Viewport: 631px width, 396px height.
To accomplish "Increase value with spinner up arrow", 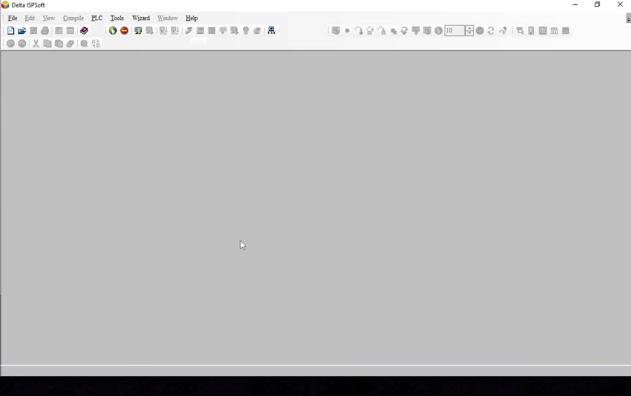I will (x=470, y=28).
